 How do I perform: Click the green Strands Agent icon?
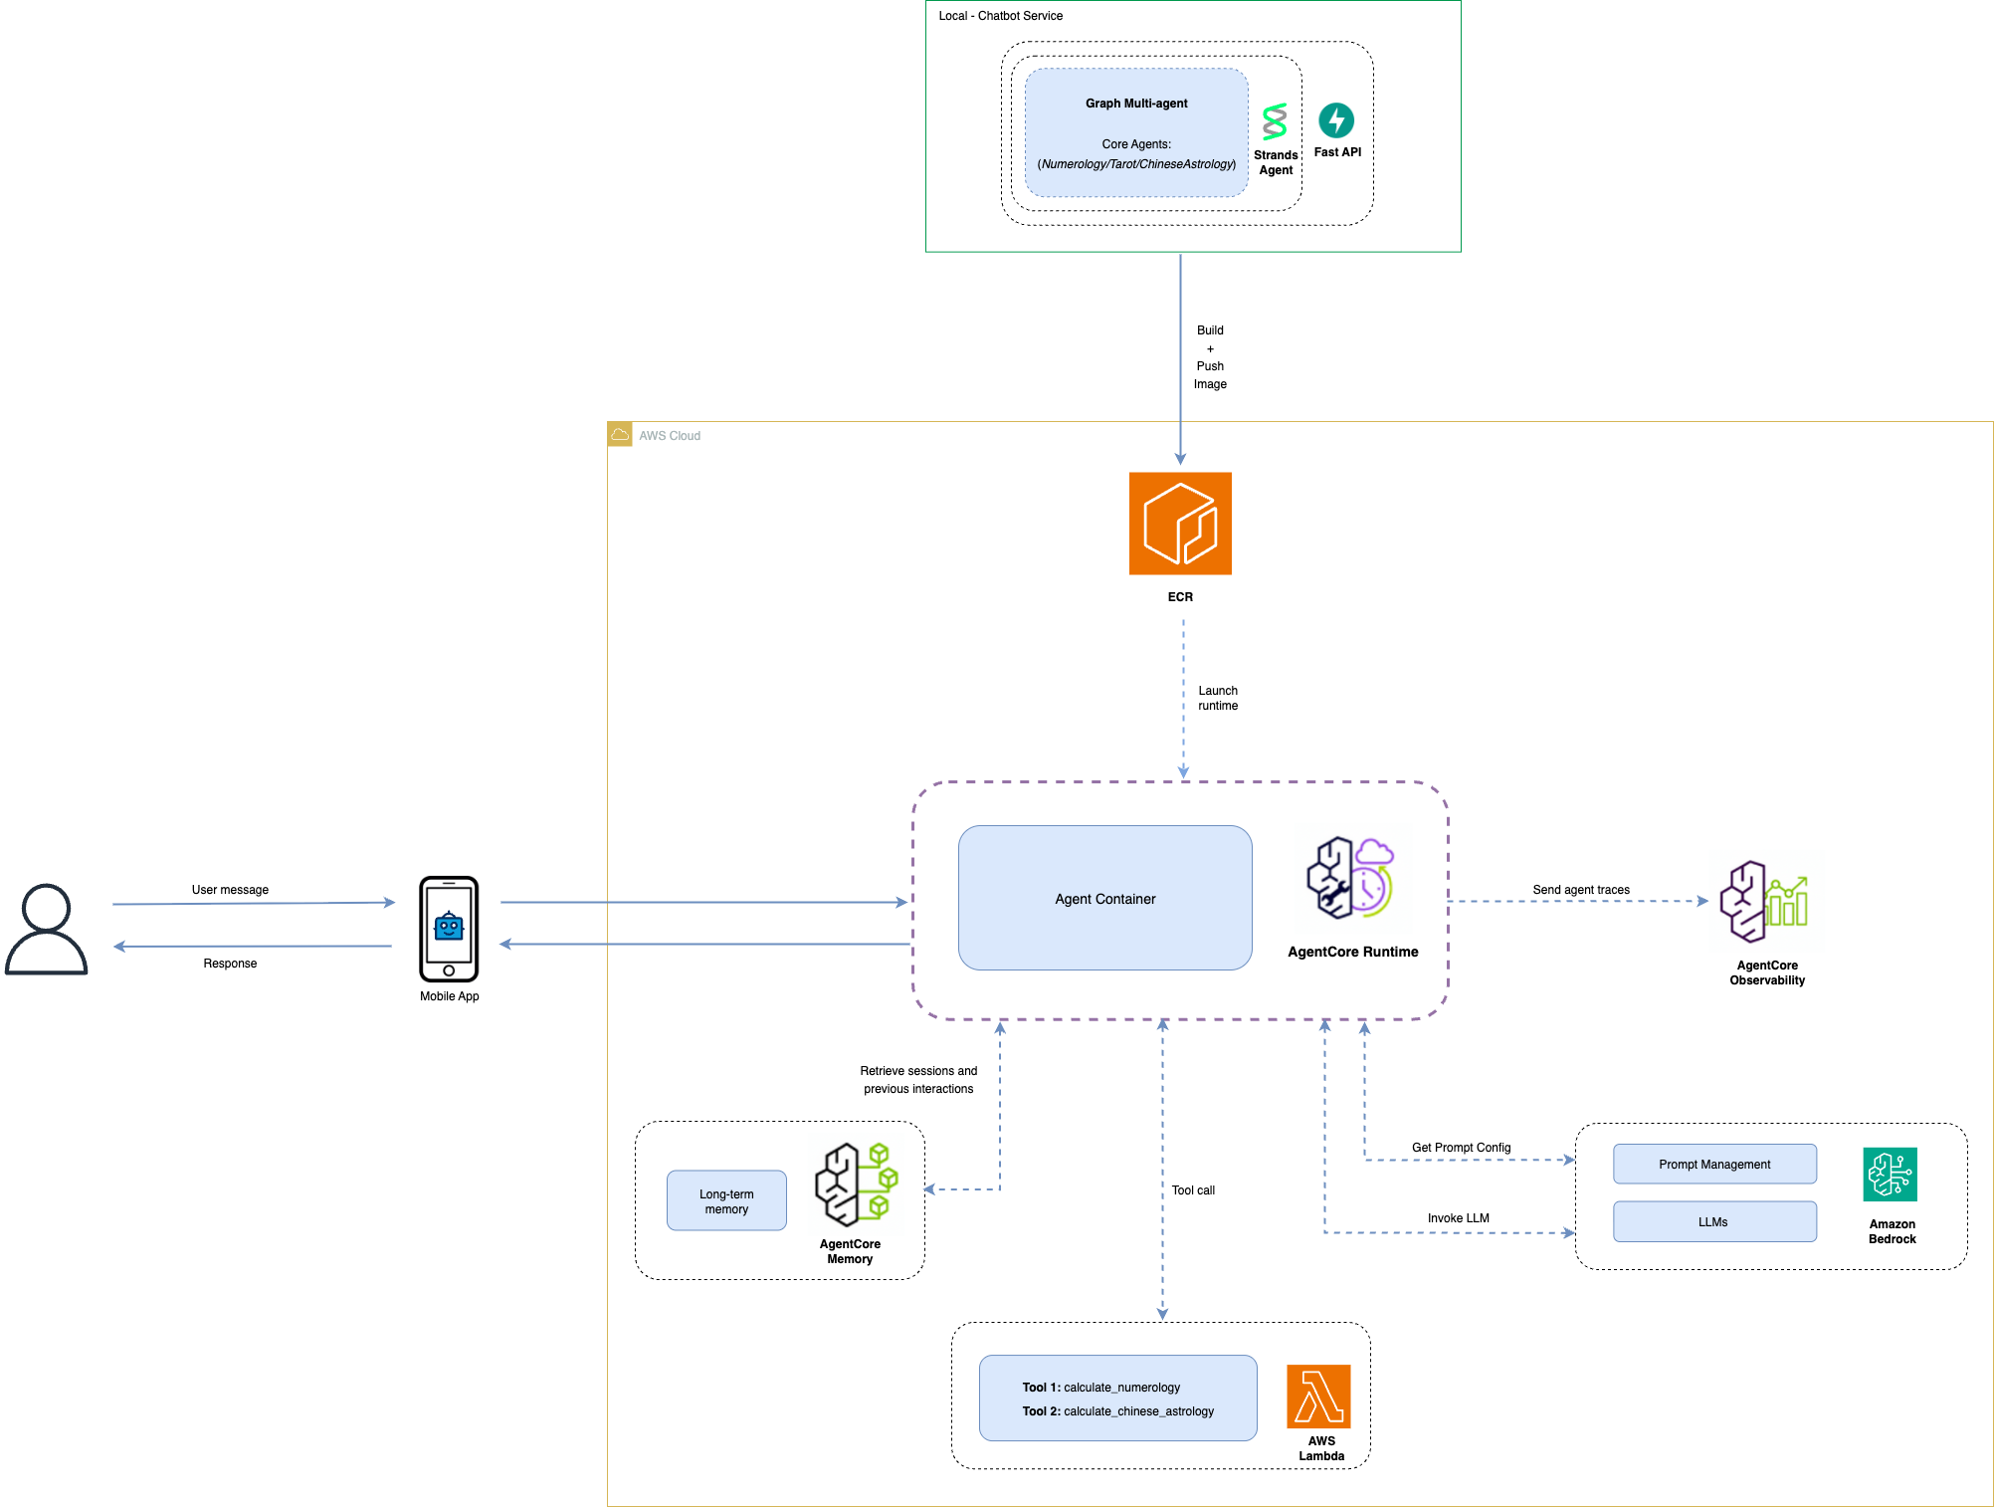[1275, 122]
